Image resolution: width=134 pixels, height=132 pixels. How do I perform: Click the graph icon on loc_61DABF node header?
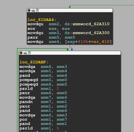pos(29,53)
